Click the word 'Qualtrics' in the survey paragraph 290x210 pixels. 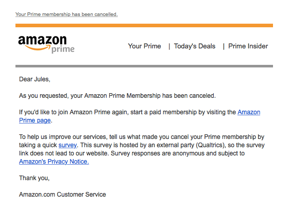coord(210,145)
